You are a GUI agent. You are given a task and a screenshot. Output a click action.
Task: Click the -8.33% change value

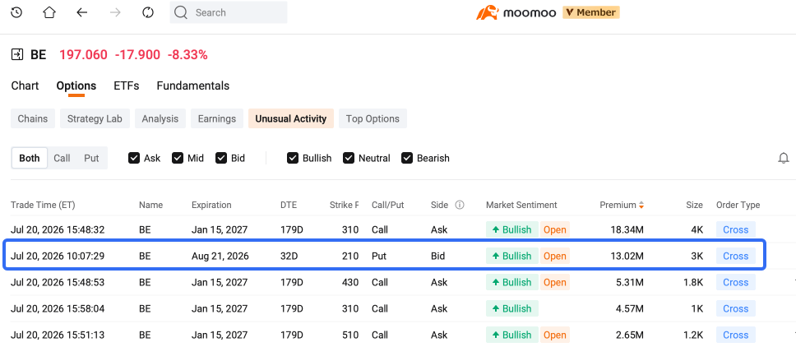pyautogui.click(x=188, y=55)
